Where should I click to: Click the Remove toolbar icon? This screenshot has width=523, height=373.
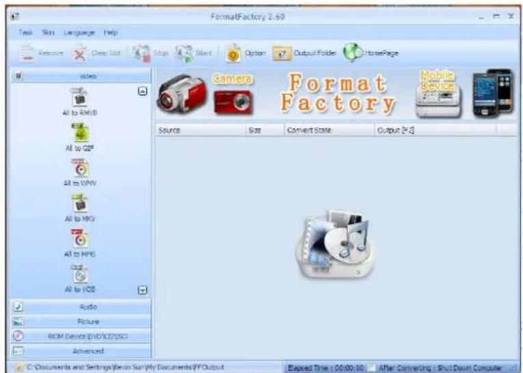(27, 53)
